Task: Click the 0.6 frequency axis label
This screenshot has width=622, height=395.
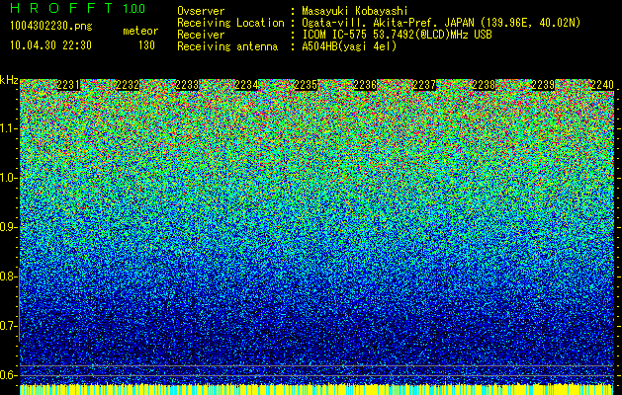Action: click(8, 375)
